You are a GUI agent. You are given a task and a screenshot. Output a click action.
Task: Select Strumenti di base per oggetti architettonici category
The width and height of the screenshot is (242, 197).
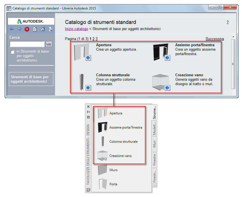pos(31,79)
